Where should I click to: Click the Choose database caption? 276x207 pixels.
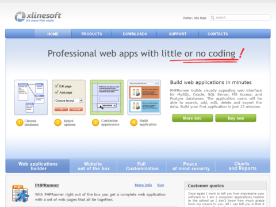click(x=32, y=122)
